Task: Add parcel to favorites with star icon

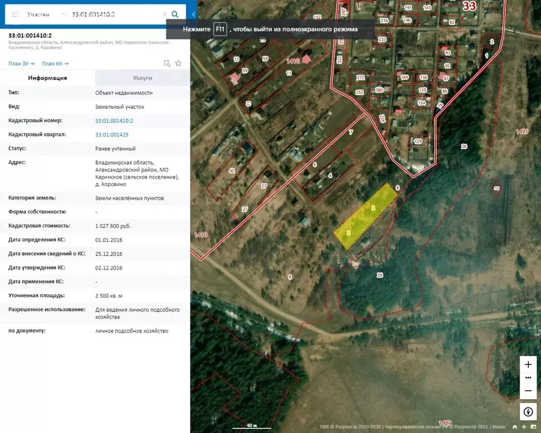Action: (x=178, y=63)
